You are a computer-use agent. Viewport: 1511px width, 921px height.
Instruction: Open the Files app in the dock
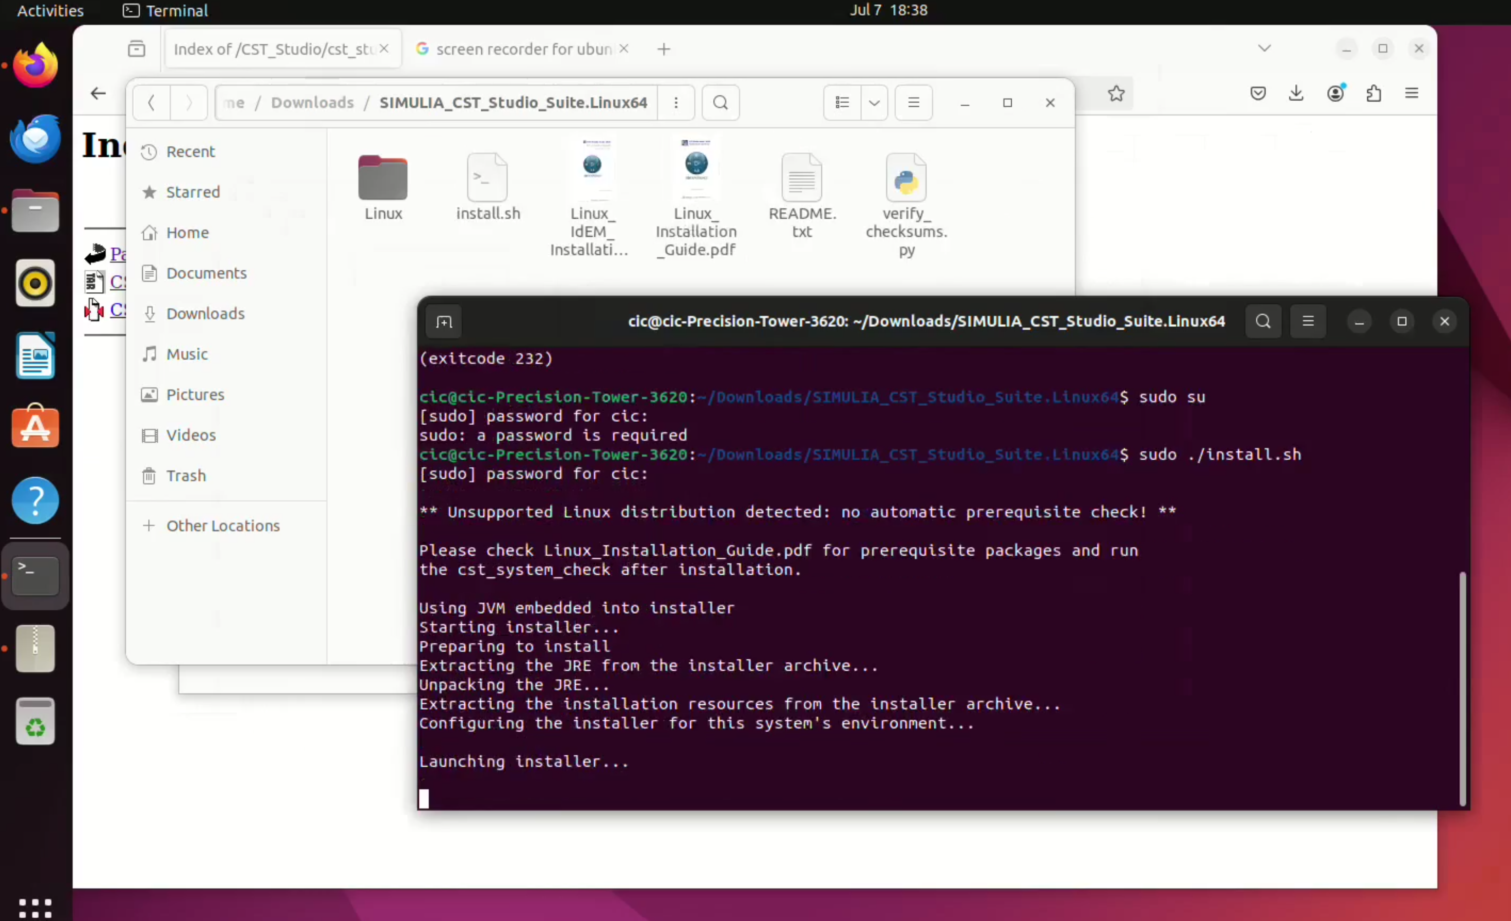(35, 210)
